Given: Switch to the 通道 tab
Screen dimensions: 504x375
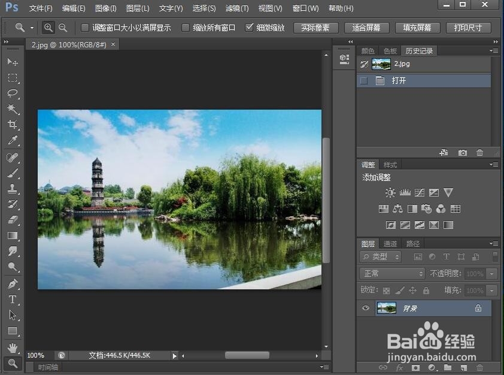Looking at the screenshot, I should pos(390,243).
